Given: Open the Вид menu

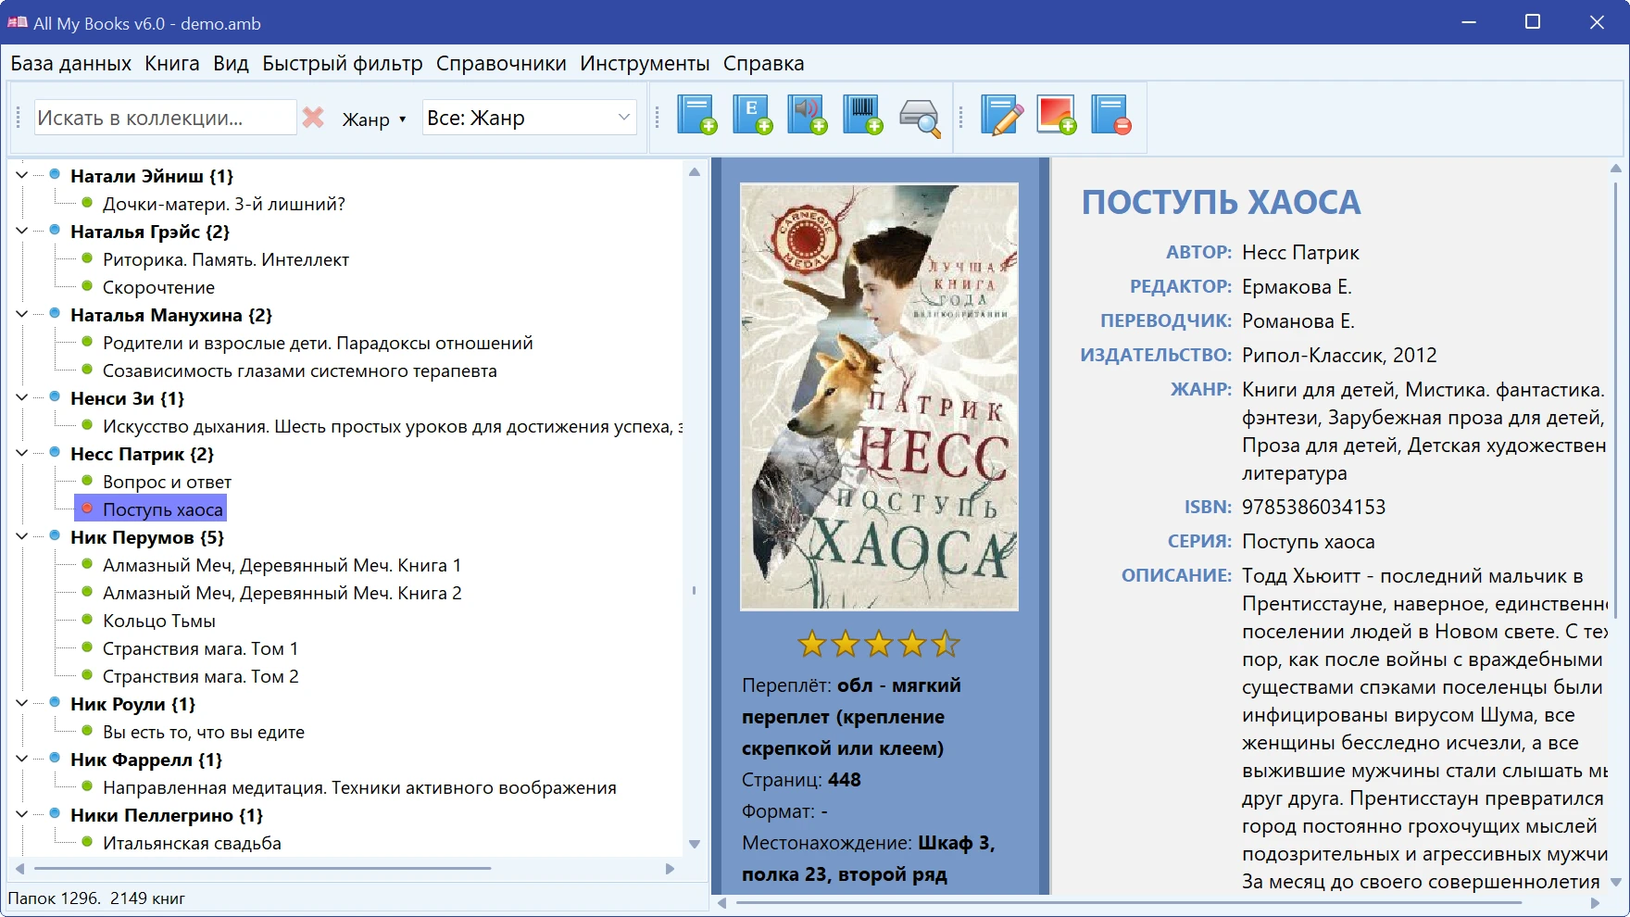Looking at the screenshot, I should [x=231, y=64].
